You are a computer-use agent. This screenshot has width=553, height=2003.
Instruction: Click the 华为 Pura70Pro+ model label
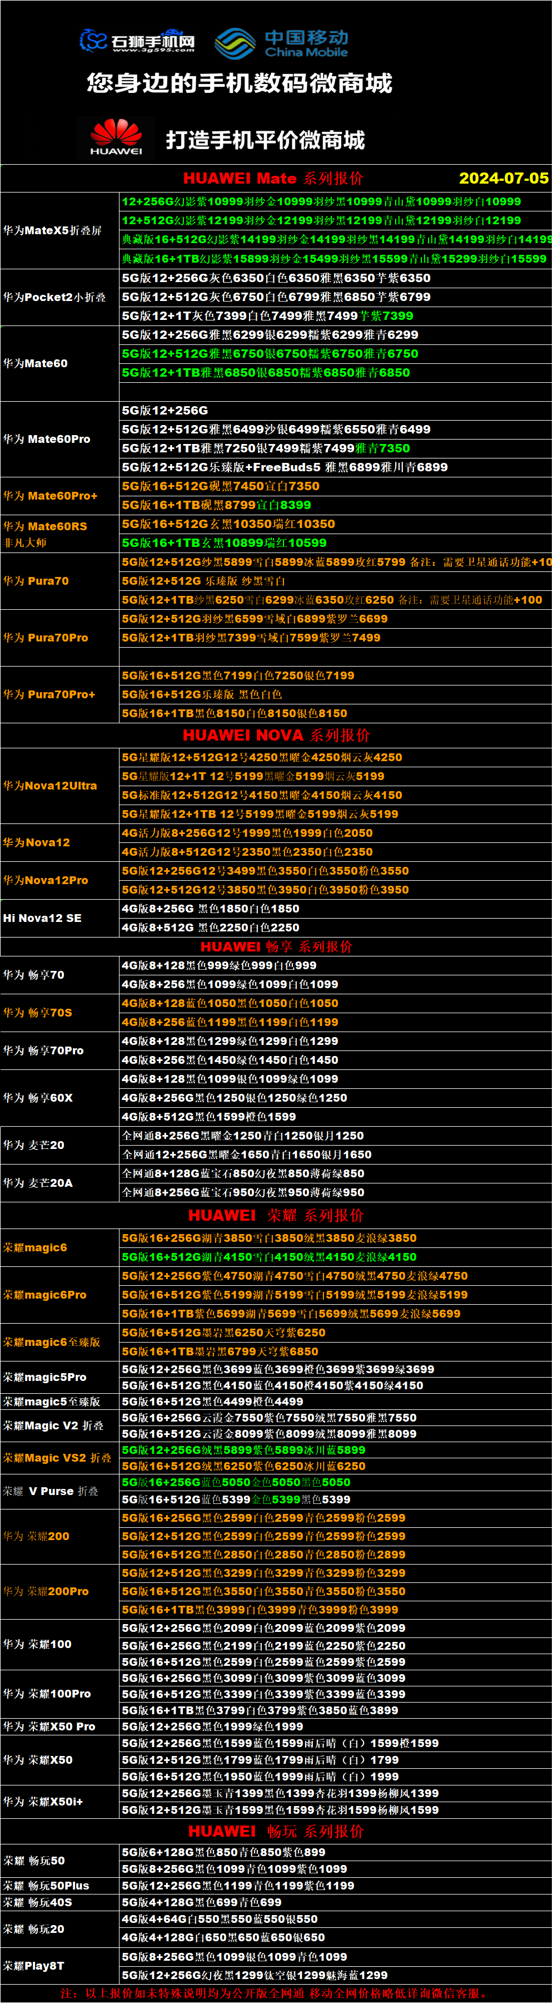click(49, 694)
